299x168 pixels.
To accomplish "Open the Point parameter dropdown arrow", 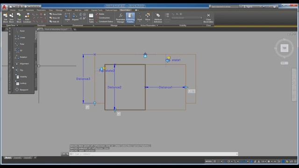I will click(x=140, y=21).
